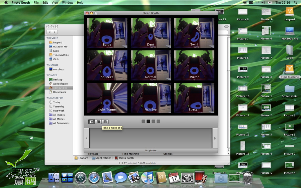
Task: Switch to single still picture mode
Action: [92, 122]
